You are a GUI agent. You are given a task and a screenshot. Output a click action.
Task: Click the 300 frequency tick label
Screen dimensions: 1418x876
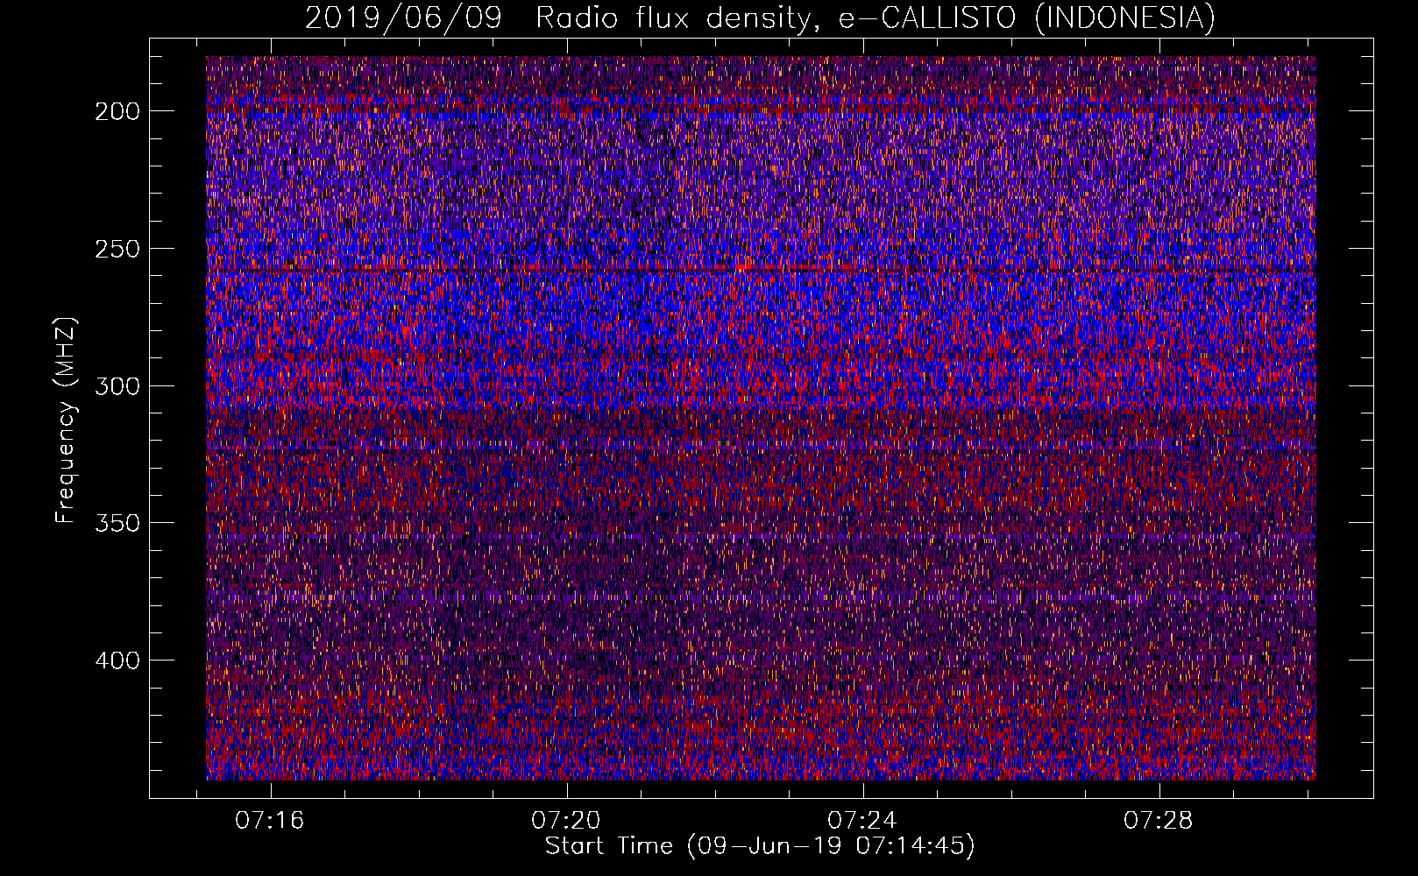point(117,386)
